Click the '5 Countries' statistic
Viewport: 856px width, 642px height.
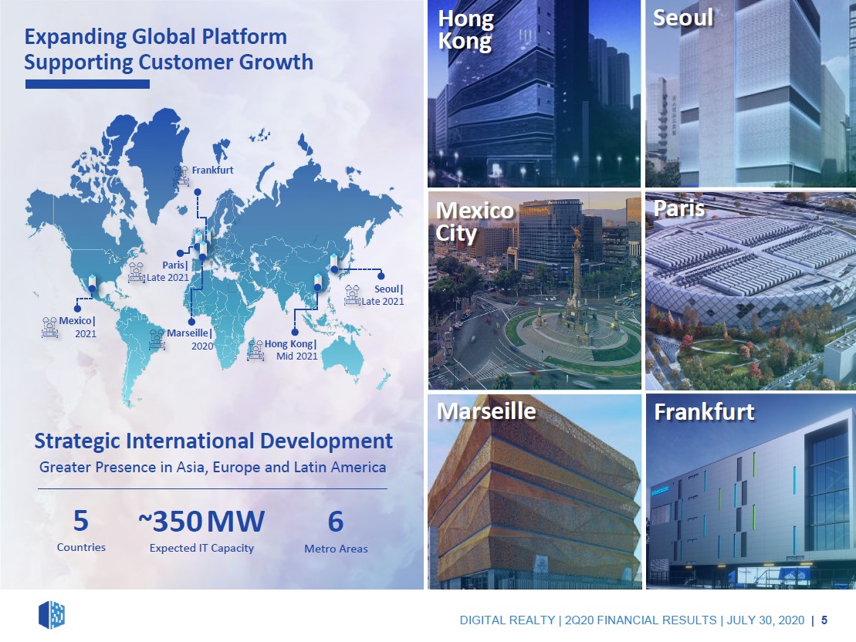coord(81,531)
